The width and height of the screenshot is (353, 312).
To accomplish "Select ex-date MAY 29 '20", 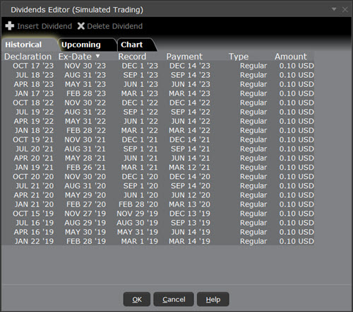I will (x=85, y=195).
